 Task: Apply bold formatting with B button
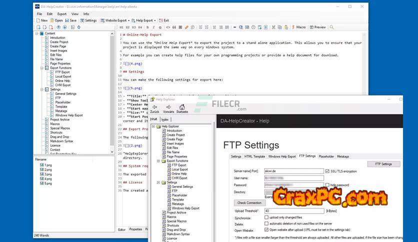147,27
